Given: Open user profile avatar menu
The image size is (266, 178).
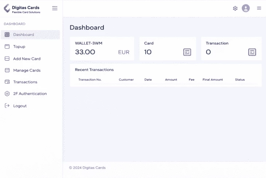Looking at the screenshot, I should click(246, 8).
